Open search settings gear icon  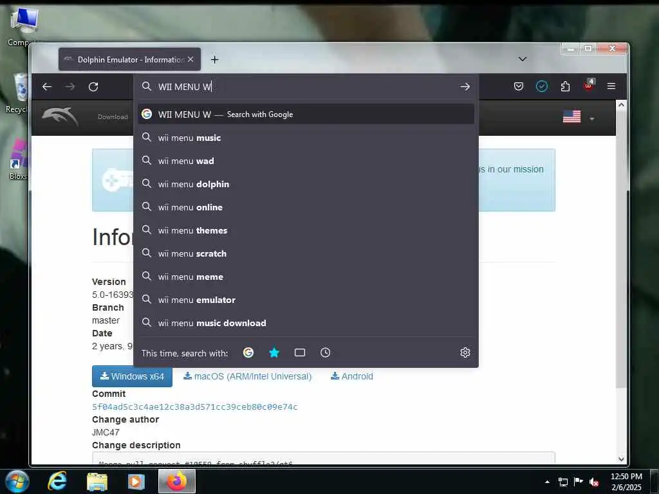[x=465, y=352]
